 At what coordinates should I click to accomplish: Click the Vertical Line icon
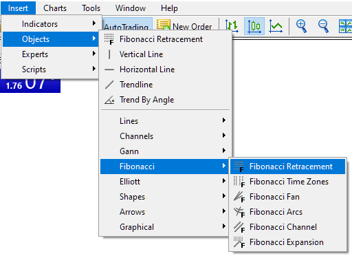pos(109,54)
